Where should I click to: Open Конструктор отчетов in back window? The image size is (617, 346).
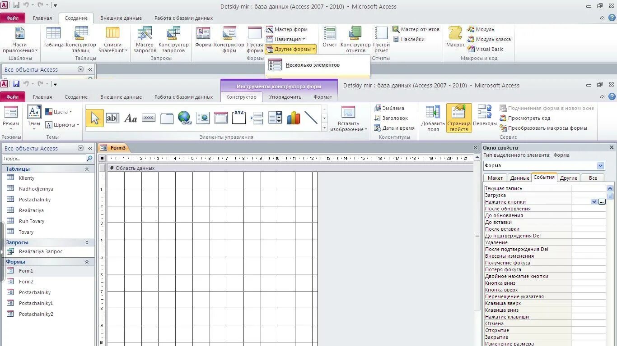355,40
